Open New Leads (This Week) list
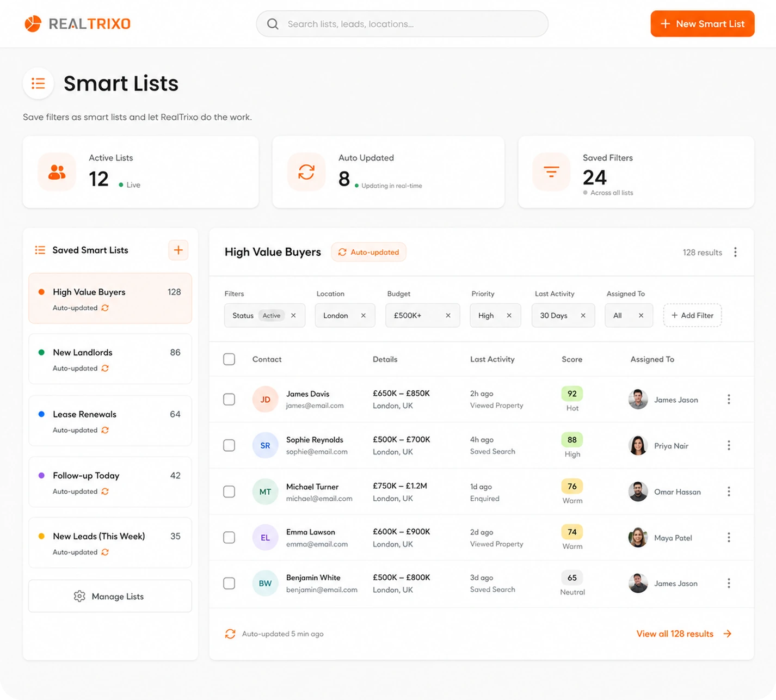Viewport: 776px width, 700px height. [110, 543]
